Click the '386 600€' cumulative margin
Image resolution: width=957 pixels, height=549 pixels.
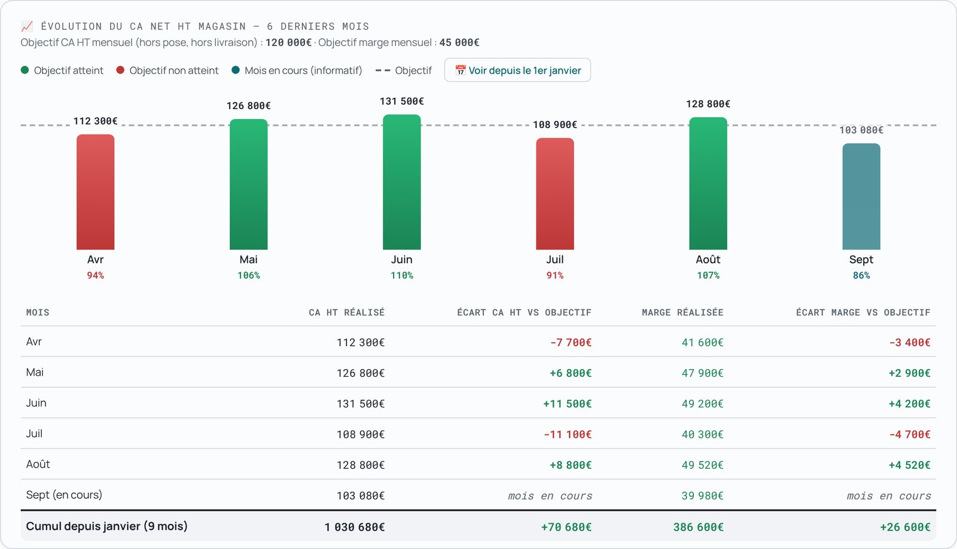coord(699,527)
